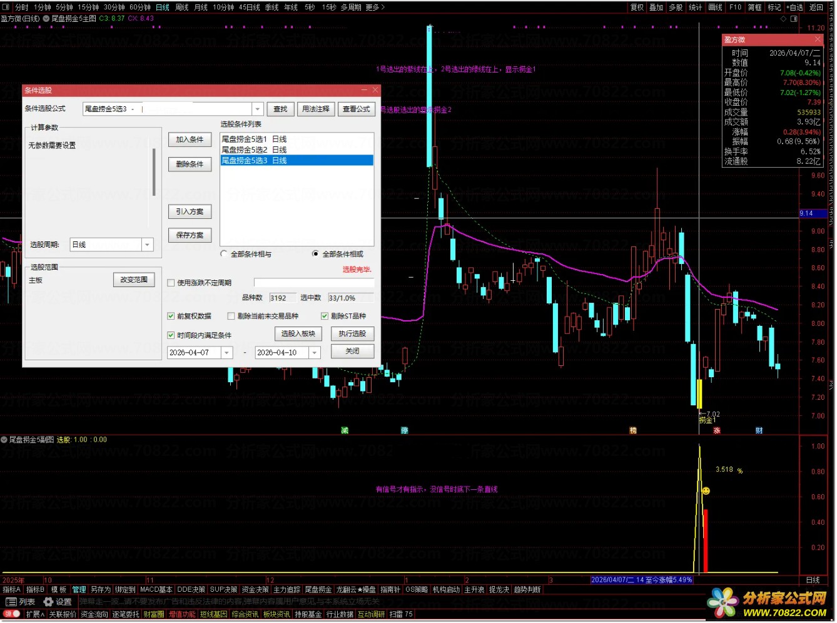Viewport: 837px width, 623px height.
Task: Uncheck the 前复权数据 checkbox
Action: 171,316
